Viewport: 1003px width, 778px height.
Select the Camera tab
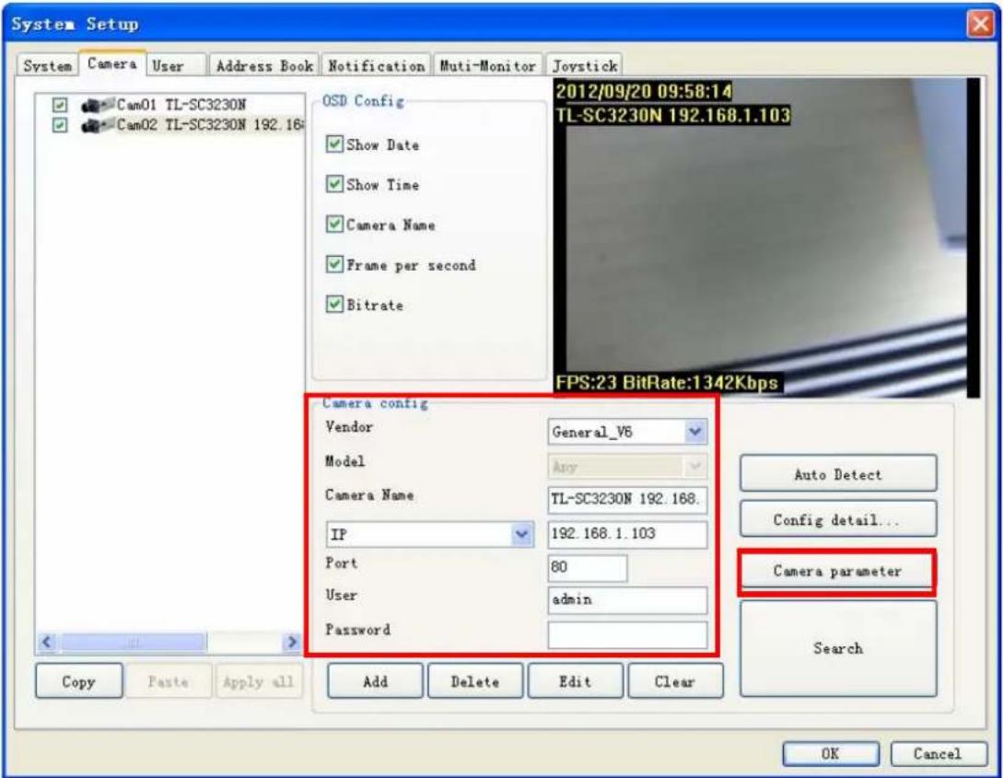click(112, 64)
